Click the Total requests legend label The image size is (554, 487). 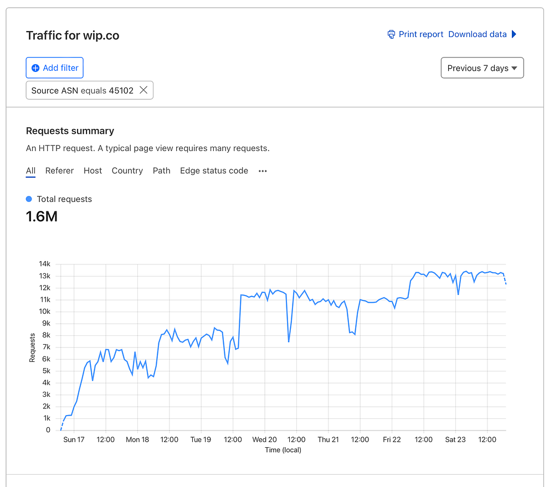tap(64, 199)
